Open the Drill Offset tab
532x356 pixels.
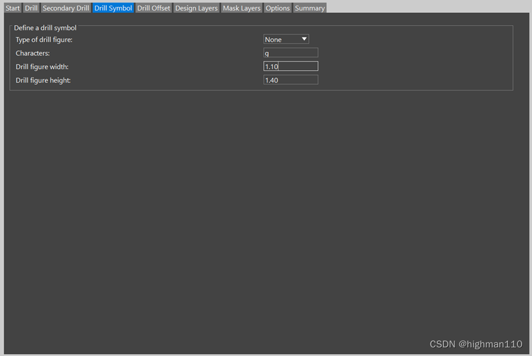pos(154,8)
